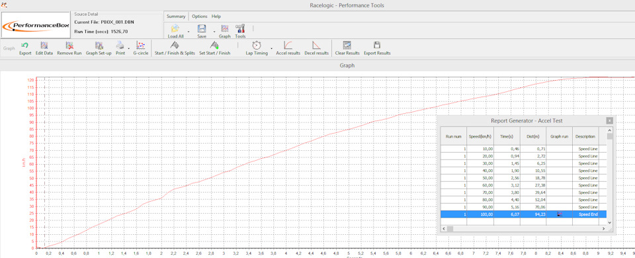
Task: Click the Remove Run icon
Action: [x=69, y=46]
